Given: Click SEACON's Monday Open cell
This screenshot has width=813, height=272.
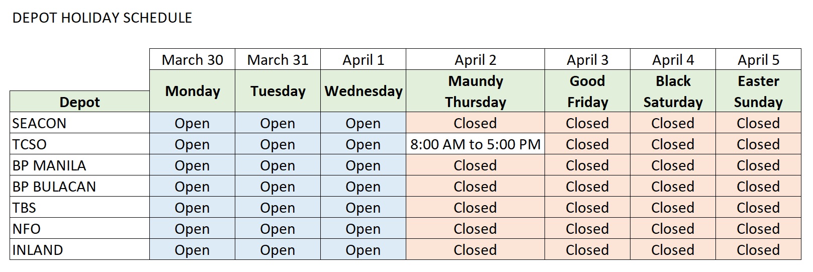Looking at the screenshot, I should (x=192, y=123).
